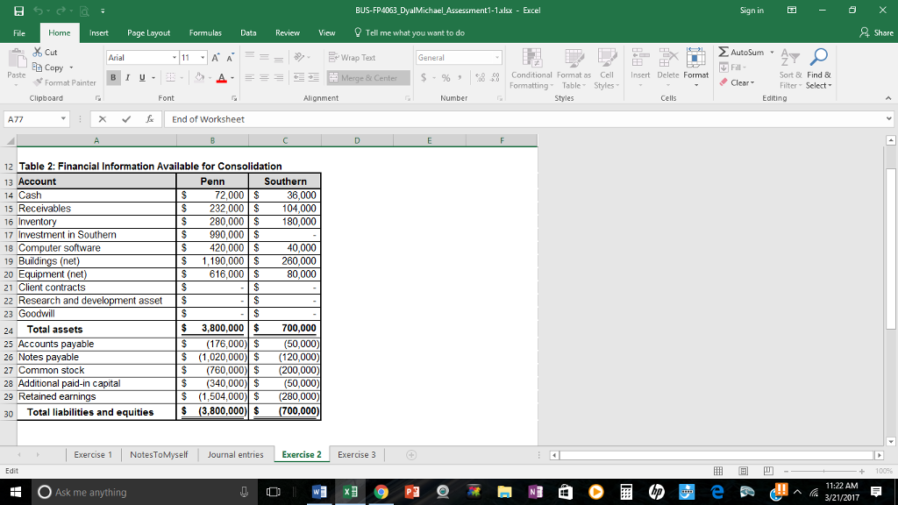Viewport: 898px width, 505px height.
Task: Click the Decrease Indent icon
Action: pos(298,77)
